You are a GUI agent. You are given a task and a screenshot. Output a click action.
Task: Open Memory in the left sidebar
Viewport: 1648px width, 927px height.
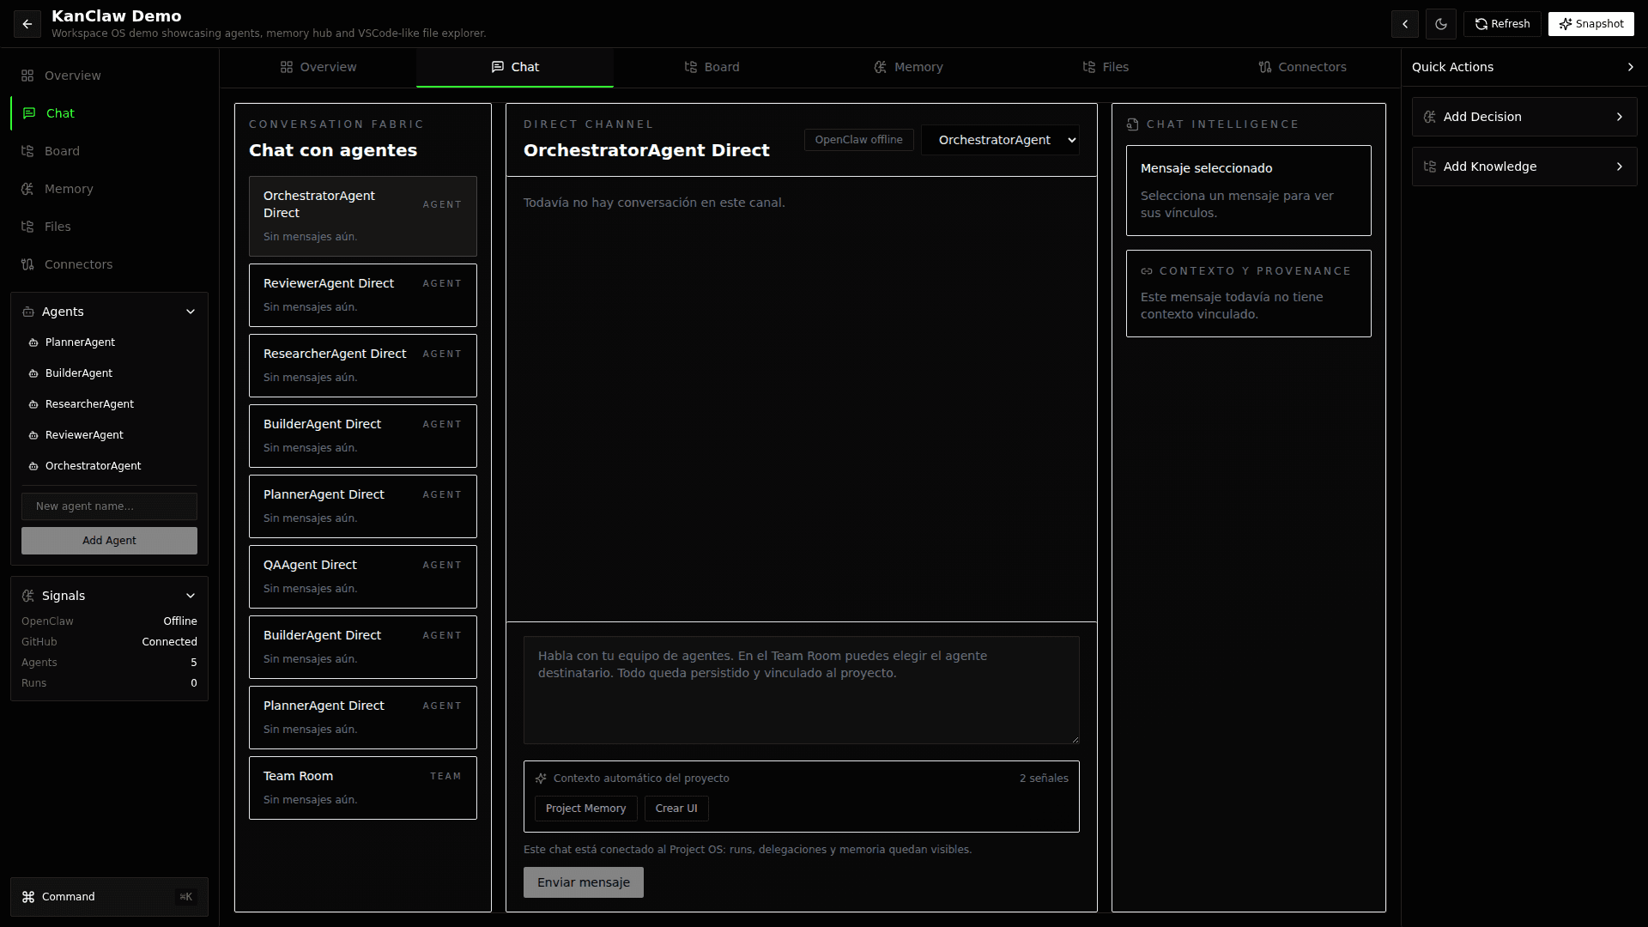69,189
